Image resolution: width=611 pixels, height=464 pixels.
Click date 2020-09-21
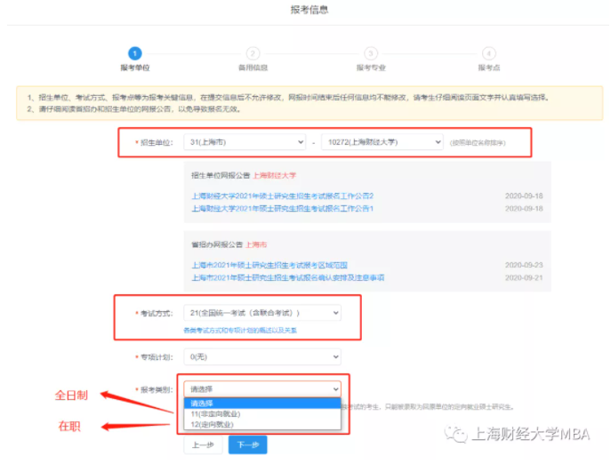[524, 277]
